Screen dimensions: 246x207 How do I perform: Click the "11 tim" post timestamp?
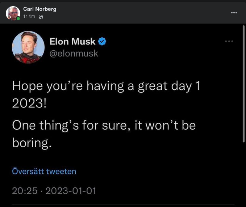pyautogui.click(x=29, y=17)
